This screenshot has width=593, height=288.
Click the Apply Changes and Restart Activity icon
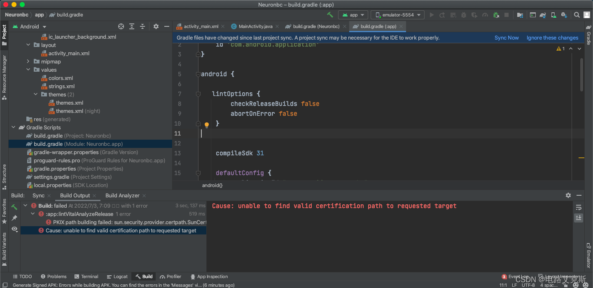(x=442, y=15)
